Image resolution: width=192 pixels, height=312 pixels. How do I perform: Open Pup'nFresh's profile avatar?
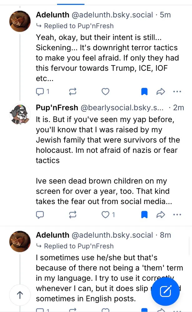click(20, 114)
